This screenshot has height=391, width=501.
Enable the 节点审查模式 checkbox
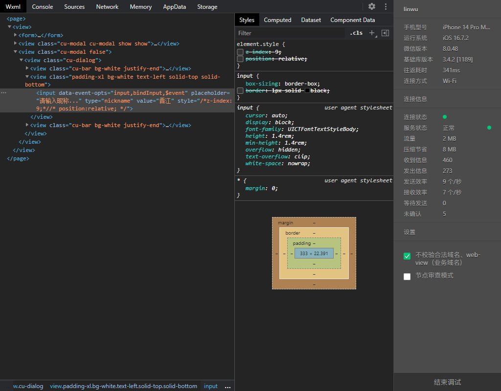407,277
